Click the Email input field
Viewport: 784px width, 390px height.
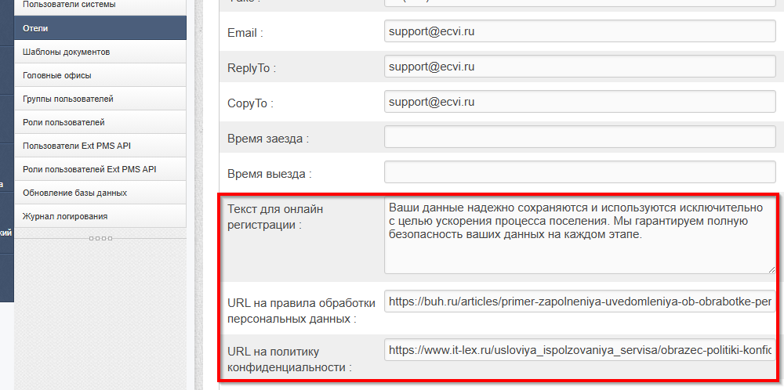click(x=579, y=32)
